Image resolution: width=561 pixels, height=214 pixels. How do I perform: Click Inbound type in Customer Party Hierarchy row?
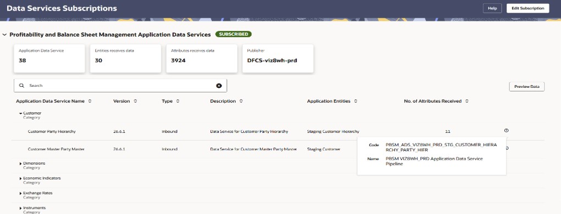click(169, 132)
